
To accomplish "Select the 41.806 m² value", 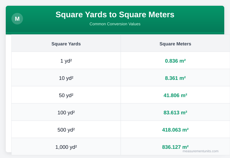I will coord(175,95).
